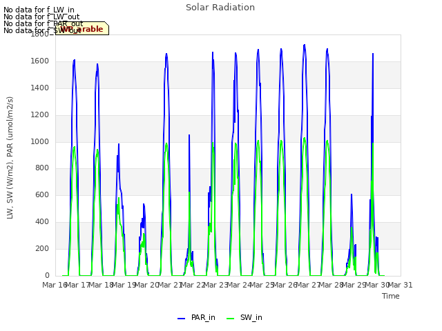Image resolution: width=442 pixels, height=331 pixels.
Task: Click the y-axis title LW, SW, PAR
Action: [10, 158]
